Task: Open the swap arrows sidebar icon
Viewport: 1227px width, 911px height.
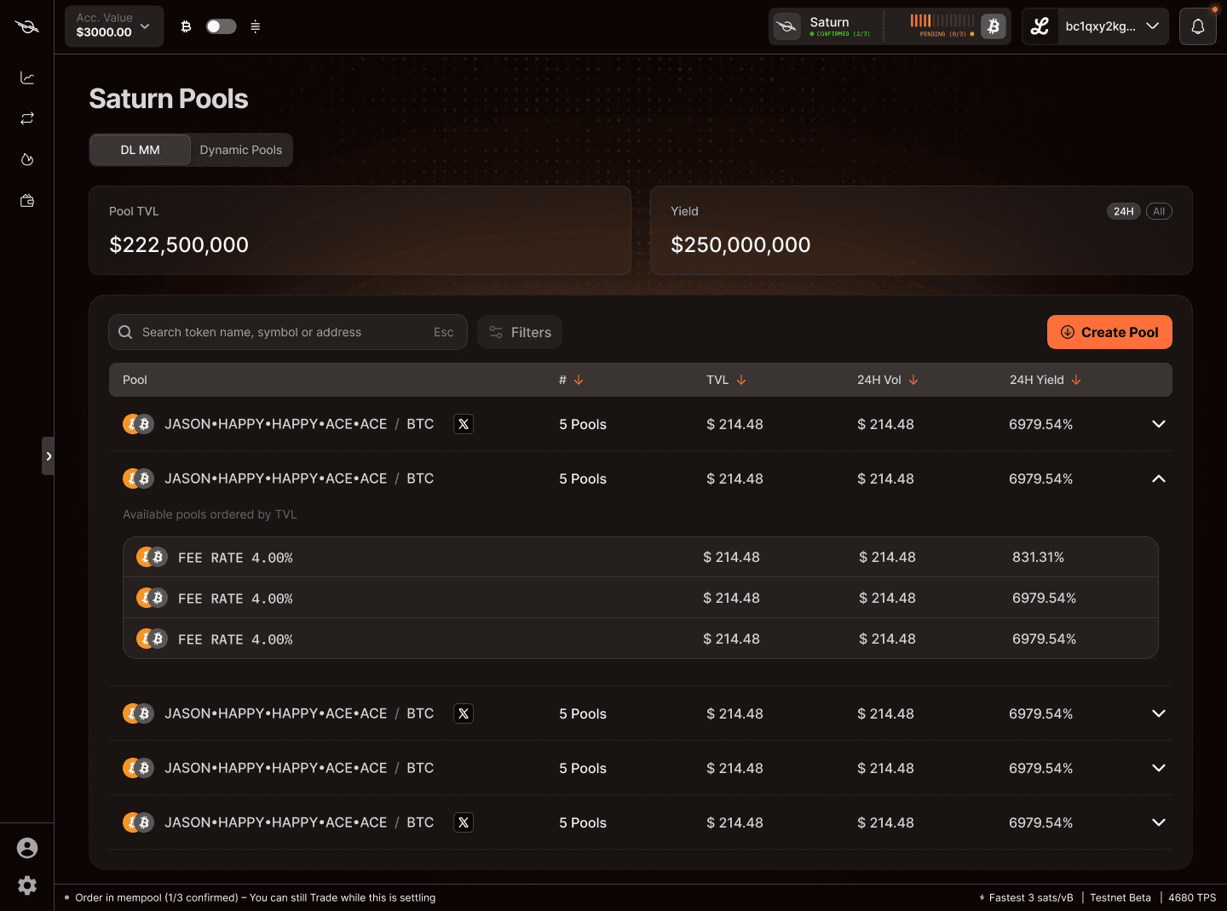Action: pyautogui.click(x=27, y=118)
